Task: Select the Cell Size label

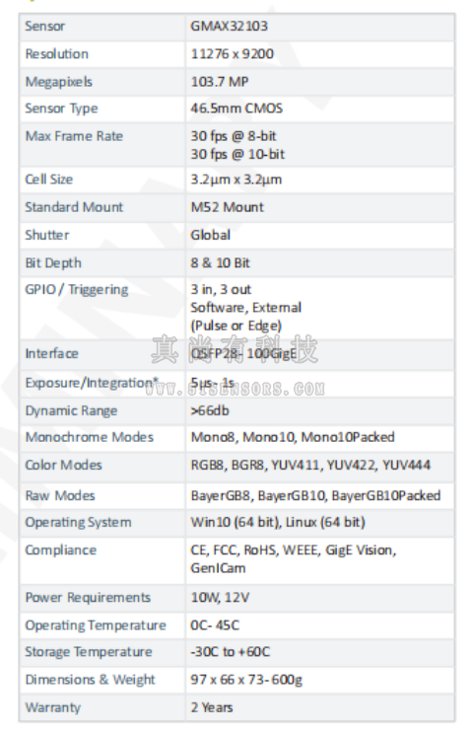Action: tap(48, 179)
